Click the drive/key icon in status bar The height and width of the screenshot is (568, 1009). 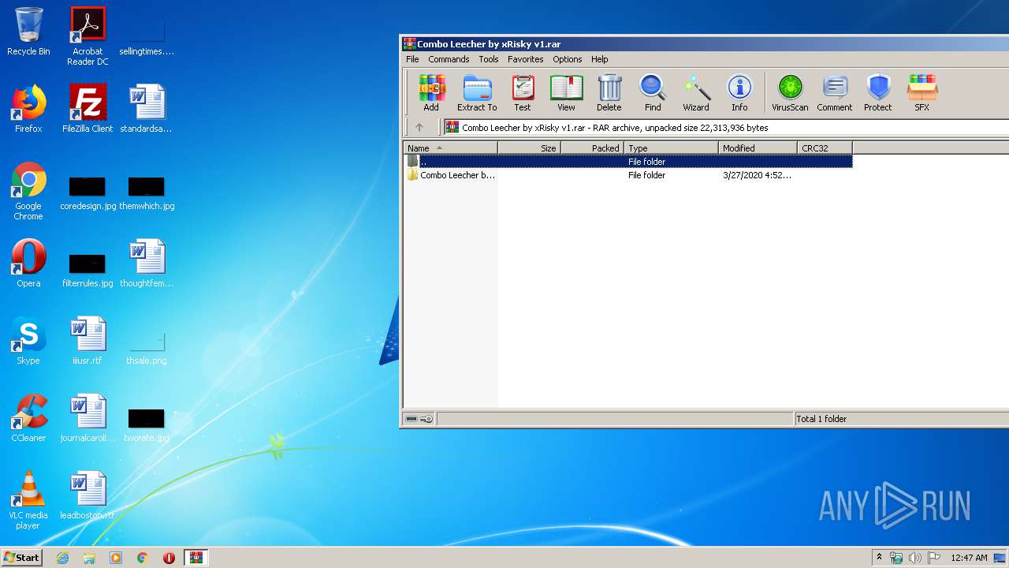[x=419, y=419]
